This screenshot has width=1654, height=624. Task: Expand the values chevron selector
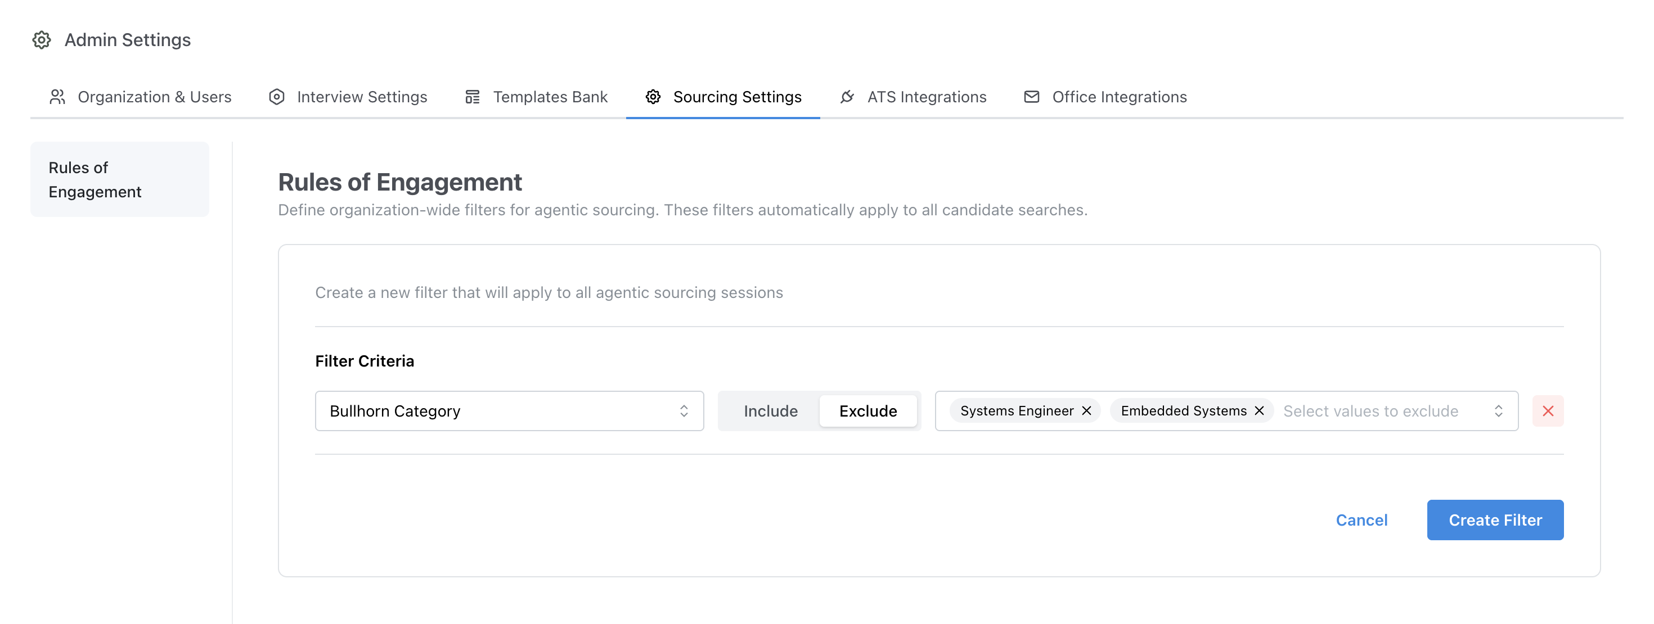1498,411
